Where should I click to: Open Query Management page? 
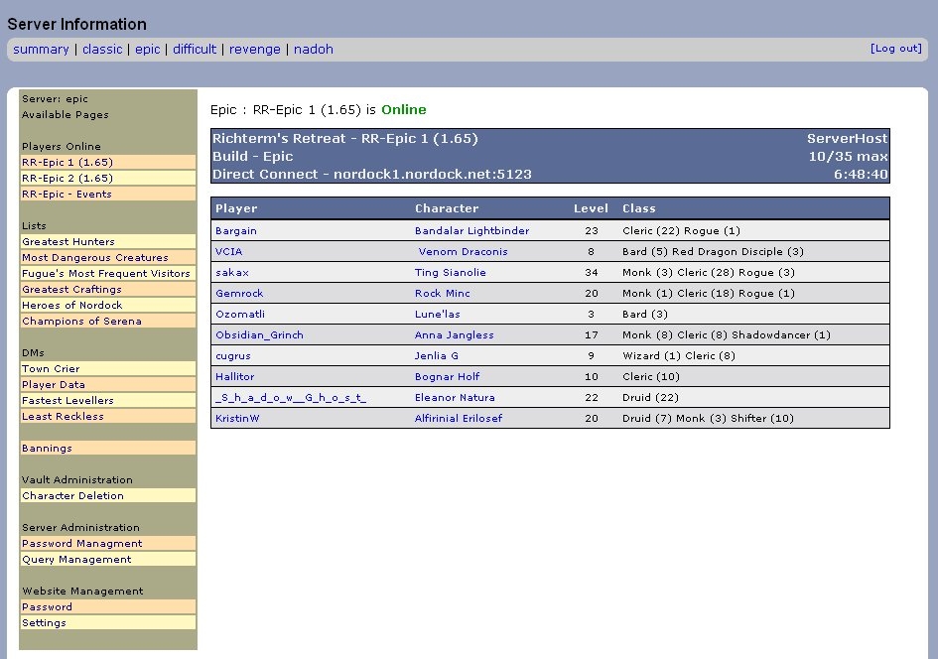[x=76, y=560]
